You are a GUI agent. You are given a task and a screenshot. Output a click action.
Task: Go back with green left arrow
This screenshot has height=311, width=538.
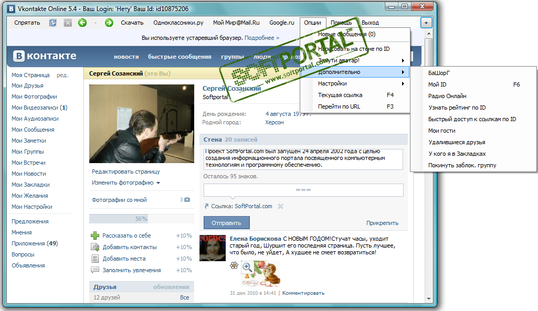pos(82,23)
